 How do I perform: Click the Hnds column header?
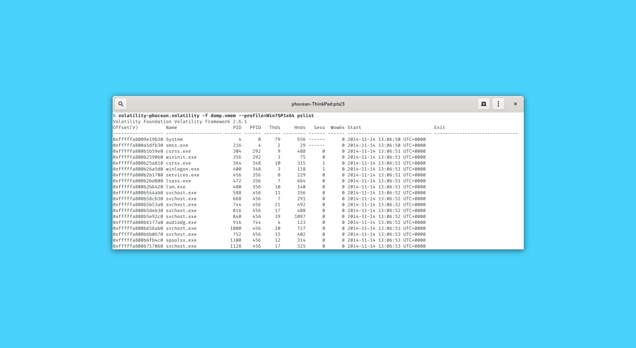tap(300, 128)
